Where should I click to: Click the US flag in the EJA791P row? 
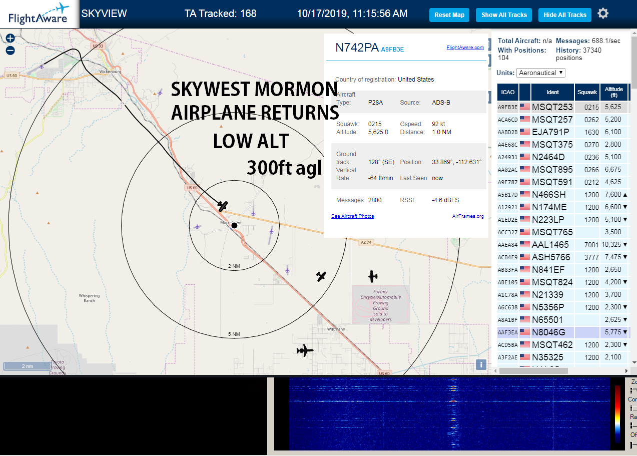click(525, 132)
